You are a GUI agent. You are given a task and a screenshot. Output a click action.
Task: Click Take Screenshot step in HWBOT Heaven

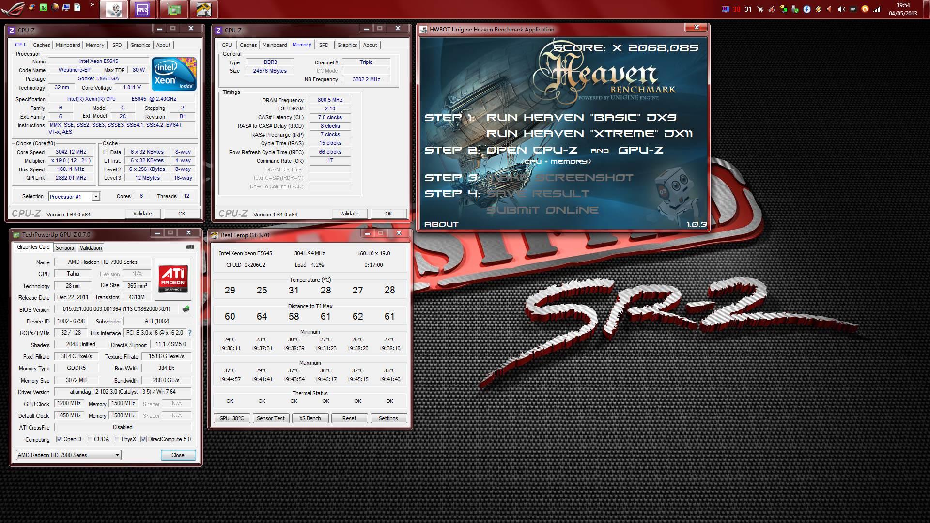tap(559, 178)
